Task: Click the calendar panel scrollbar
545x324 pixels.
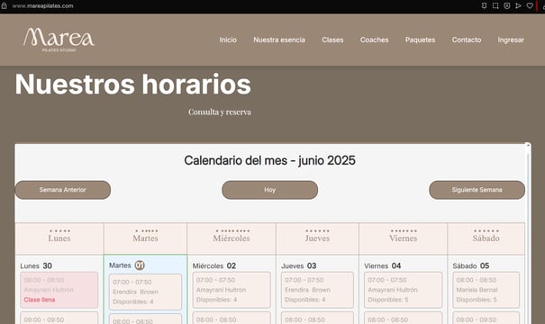Action: (x=528, y=233)
